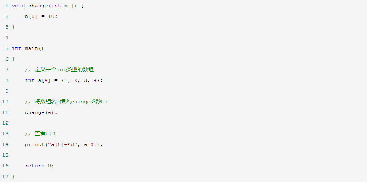Image resolution: width=367 pixels, height=182 pixels.
Task: Click the 'int' keyword before main
Action: point(17,48)
